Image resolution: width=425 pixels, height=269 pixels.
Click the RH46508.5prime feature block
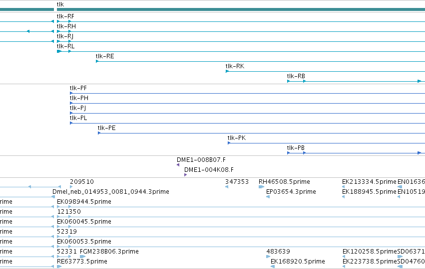coord(261,187)
